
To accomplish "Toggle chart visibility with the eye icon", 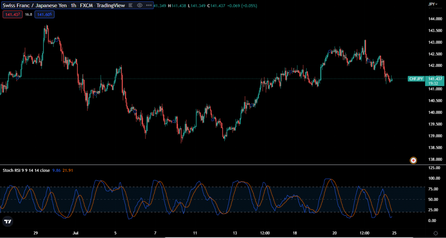I will pos(140,5).
